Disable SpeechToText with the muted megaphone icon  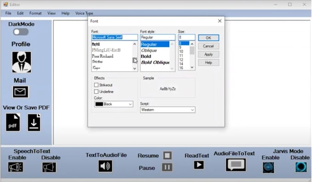49,167
